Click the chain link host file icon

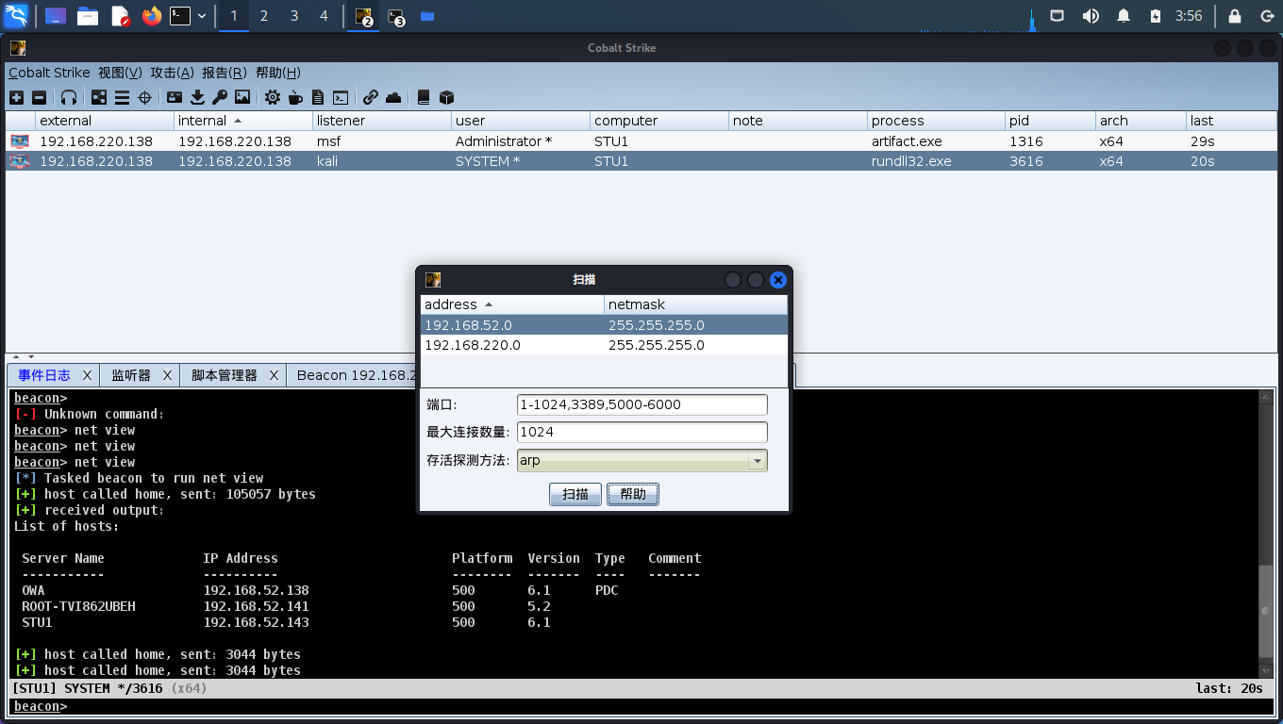371,97
